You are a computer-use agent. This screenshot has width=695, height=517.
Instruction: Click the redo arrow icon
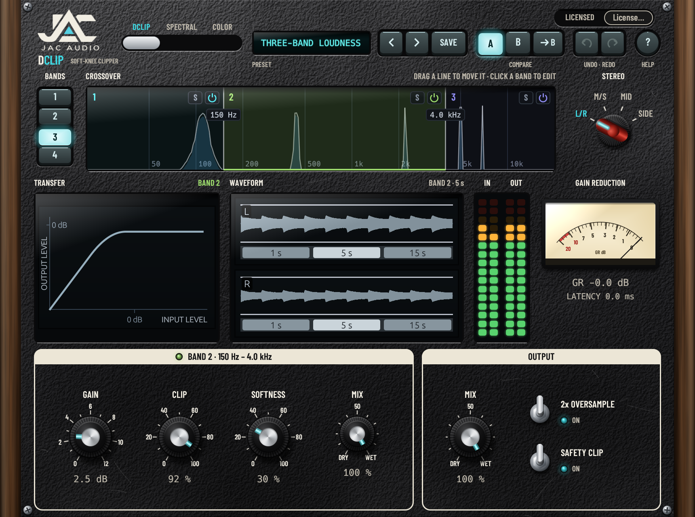pos(613,43)
